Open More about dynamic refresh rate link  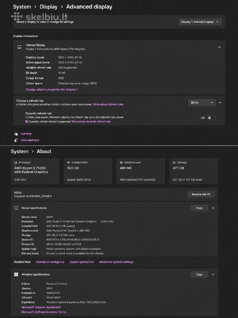(x=91, y=122)
